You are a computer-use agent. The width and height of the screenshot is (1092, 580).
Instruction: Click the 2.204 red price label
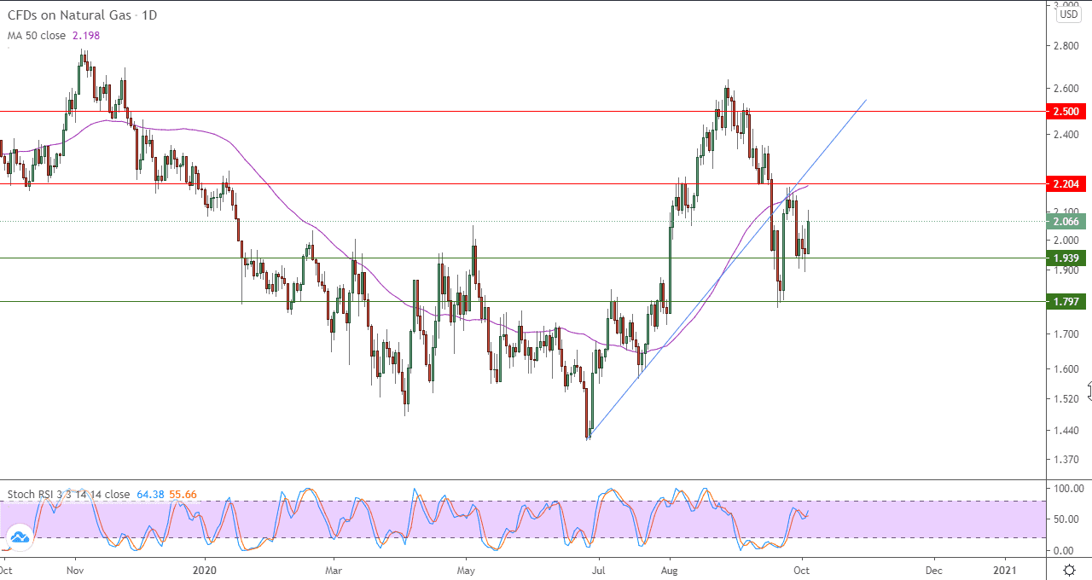click(x=1066, y=184)
